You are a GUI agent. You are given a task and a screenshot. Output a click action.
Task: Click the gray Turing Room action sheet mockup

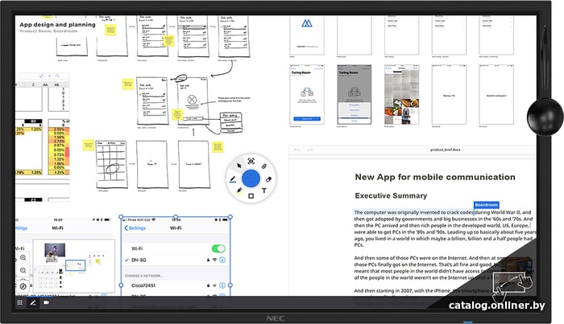tap(354, 95)
